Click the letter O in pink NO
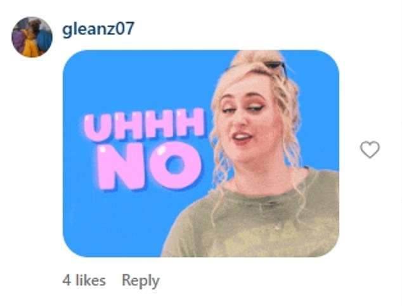The width and height of the screenshot is (402, 306). (x=175, y=166)
